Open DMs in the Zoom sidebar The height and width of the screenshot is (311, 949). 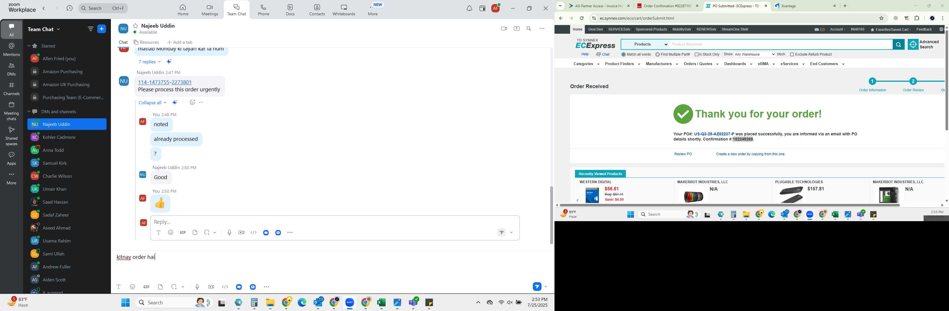pyautogui.click(x=12, y=69)
